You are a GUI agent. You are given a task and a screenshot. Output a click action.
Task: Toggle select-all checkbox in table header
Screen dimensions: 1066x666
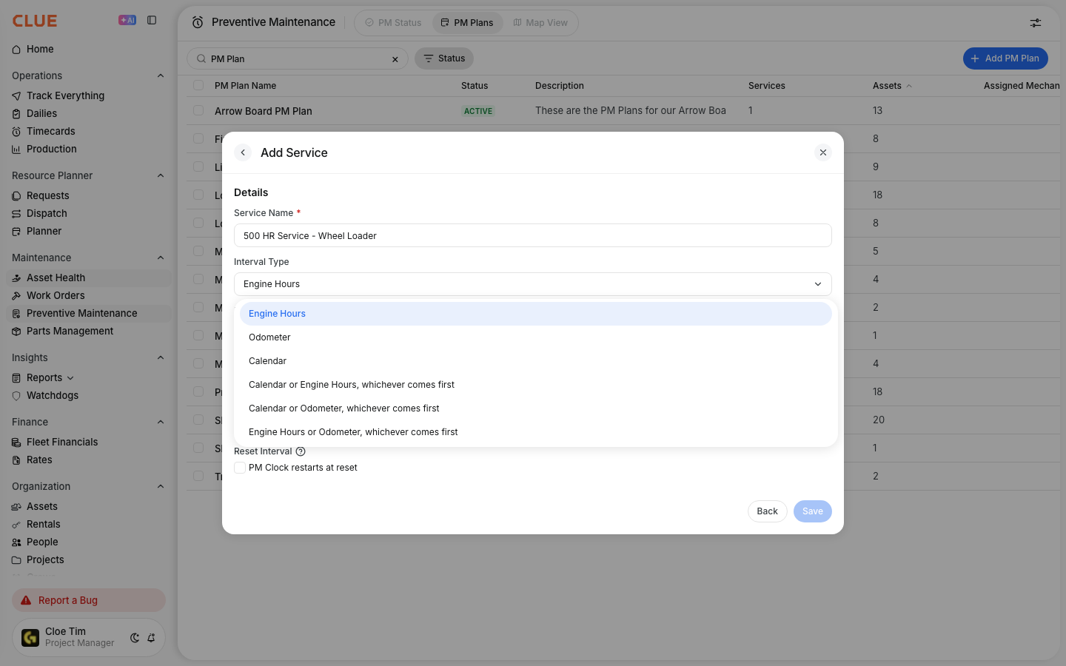click(x=198, y=85)
